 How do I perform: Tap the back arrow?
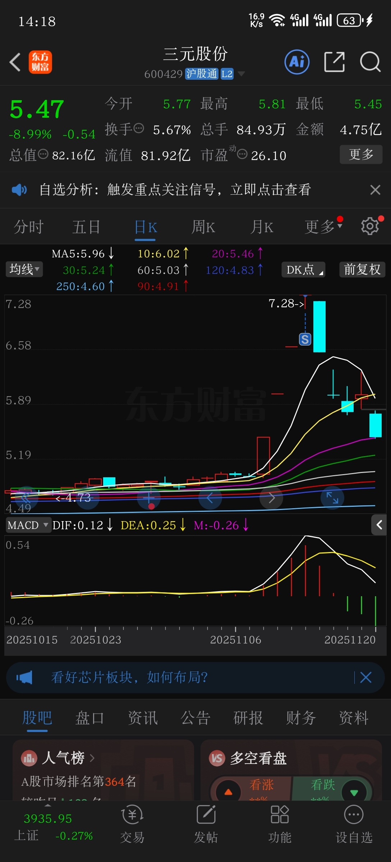pos(15,62)
